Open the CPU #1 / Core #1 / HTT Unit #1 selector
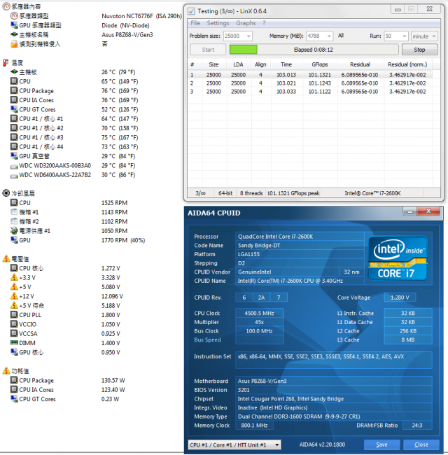Image resolution: width=448 pixels, height=455 pixels. pyautogui.click(x=234, y=444)
